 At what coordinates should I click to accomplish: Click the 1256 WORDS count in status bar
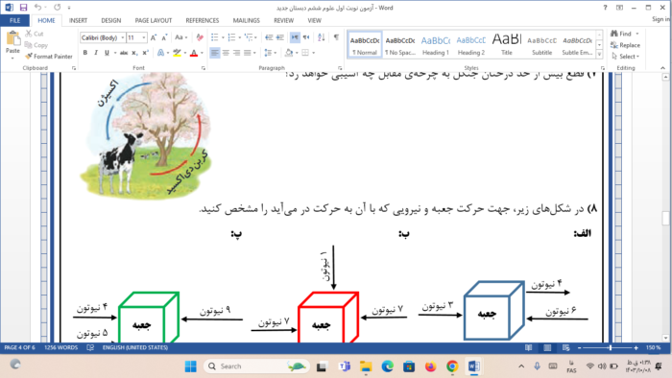click(x=60, y=347)
